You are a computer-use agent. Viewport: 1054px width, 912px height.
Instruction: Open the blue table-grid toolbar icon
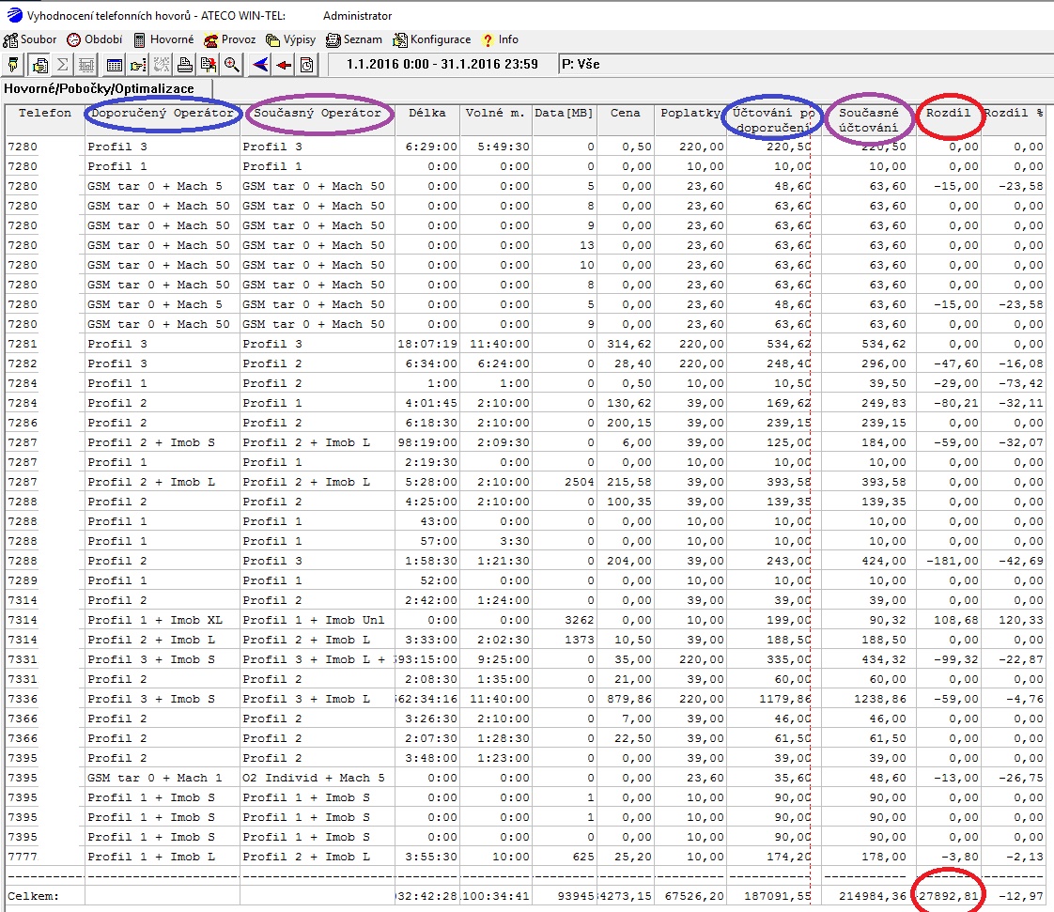[115, 65]
